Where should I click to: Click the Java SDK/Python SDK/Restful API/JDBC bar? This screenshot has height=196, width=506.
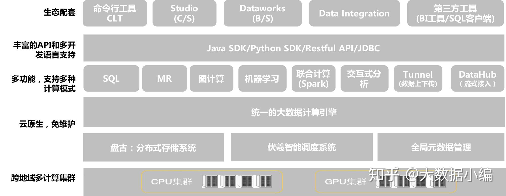[x=294, y=48]
